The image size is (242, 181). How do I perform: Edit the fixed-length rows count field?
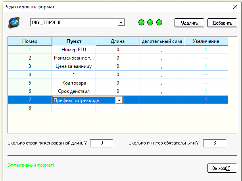tap(102, 143)
